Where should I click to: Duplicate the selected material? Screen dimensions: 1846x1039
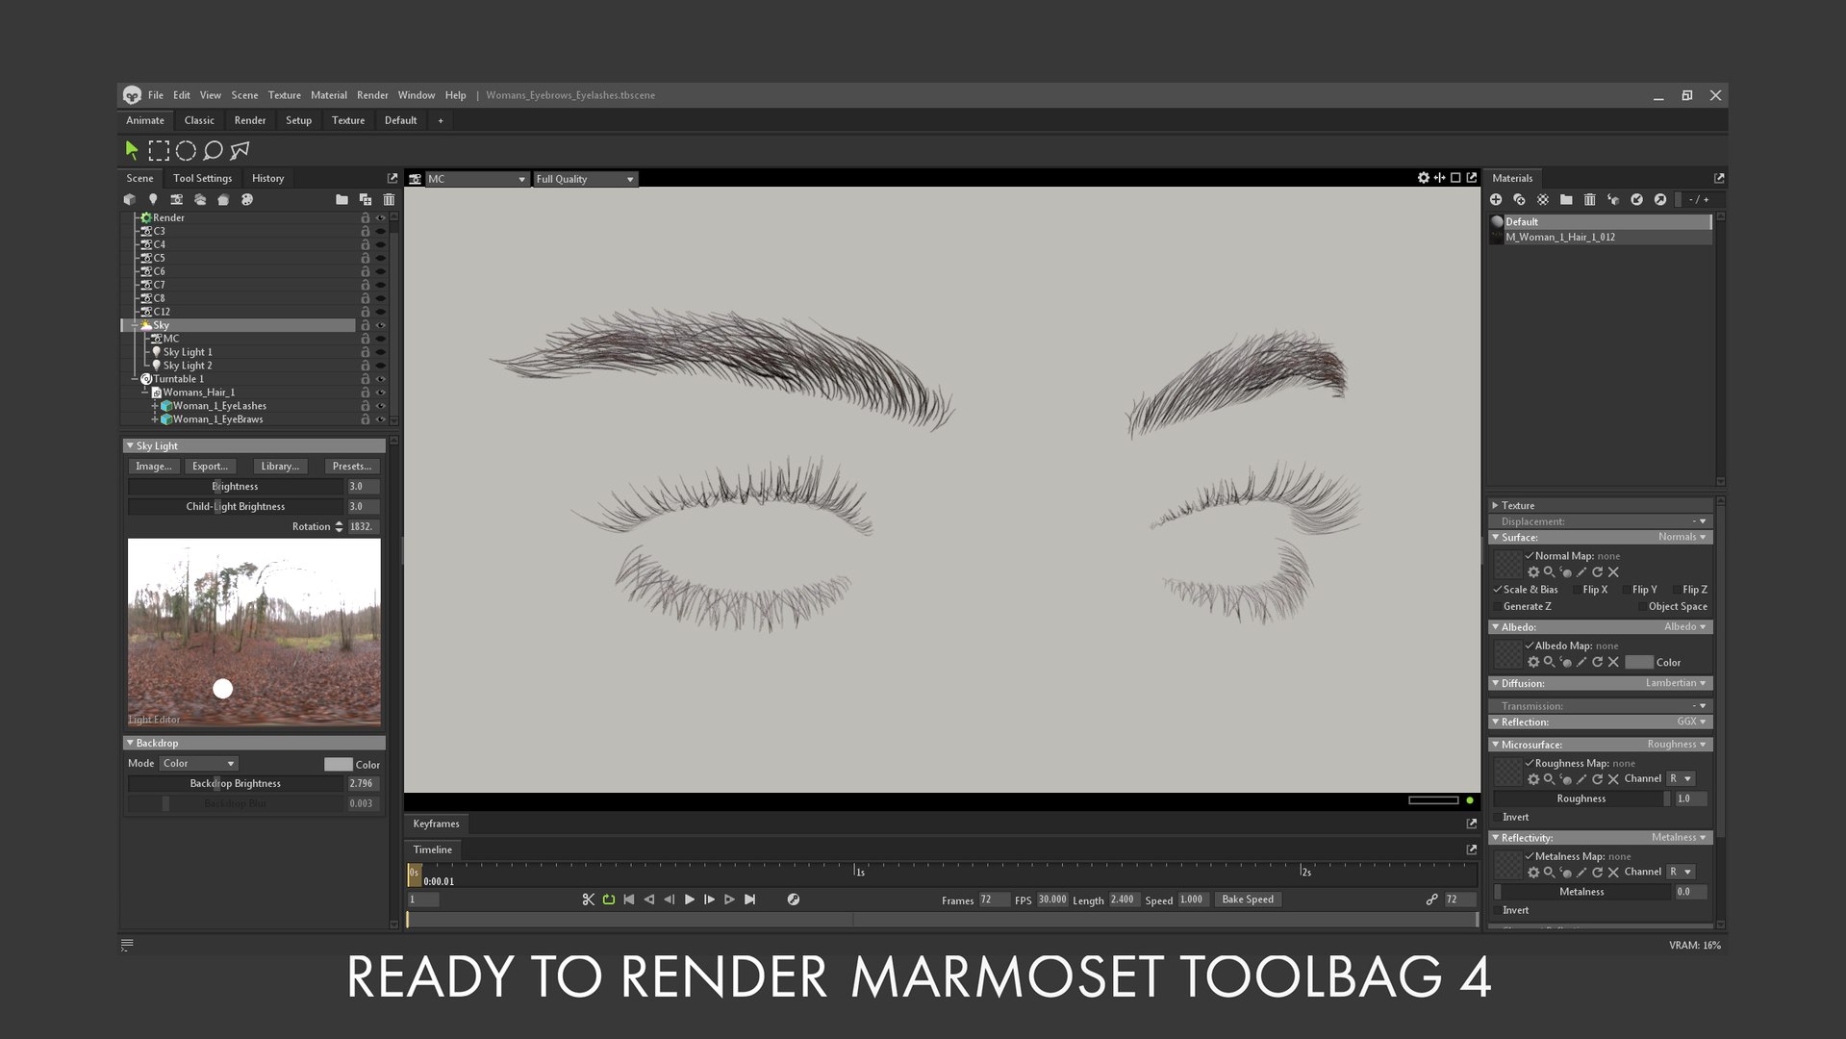pyautogui.click(x=1519, y=199)
